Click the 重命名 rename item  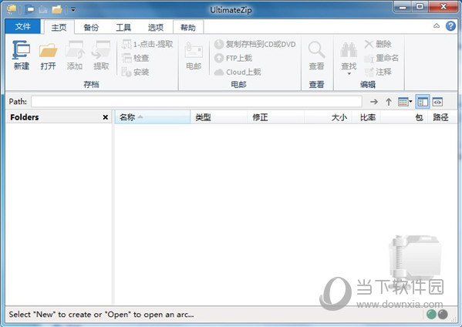(x=382, y=58)
